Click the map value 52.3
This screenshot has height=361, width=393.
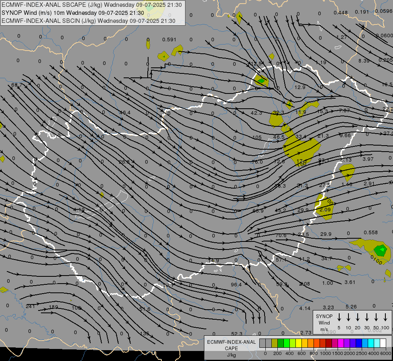tap(236, 334)
